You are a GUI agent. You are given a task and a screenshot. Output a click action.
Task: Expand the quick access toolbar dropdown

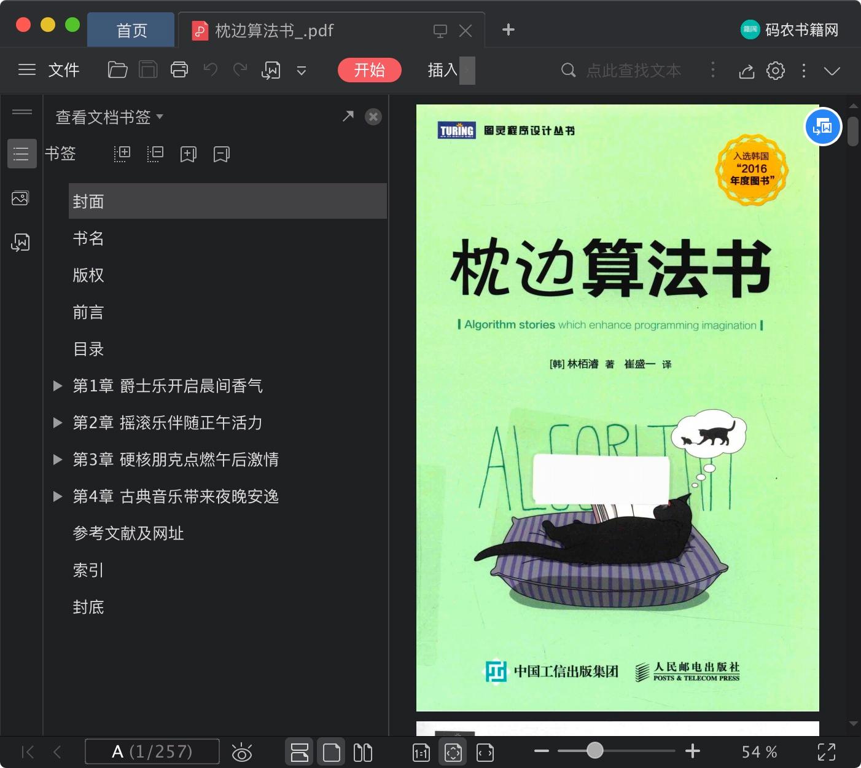302,71
